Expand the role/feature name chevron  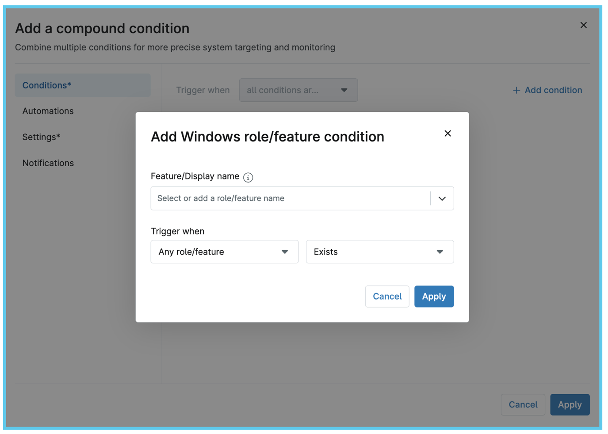click(x=442, y=198)
